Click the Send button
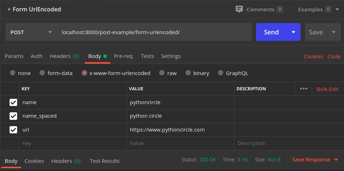The height and width of the screenshot is (171, 344). [x=271, y=32]
